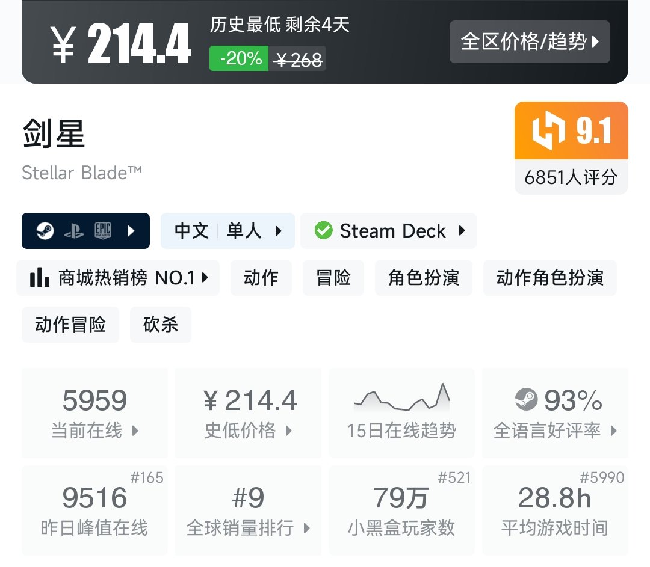Click the PlayStation platform icon
The image size is (650, 567).
click(x=74, y=231)
